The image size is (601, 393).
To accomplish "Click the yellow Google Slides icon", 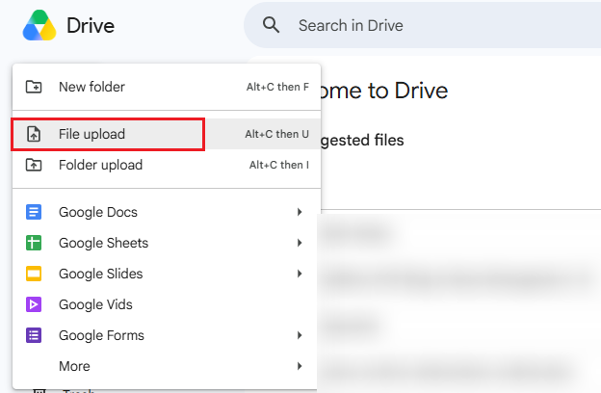I will point(34,274).
